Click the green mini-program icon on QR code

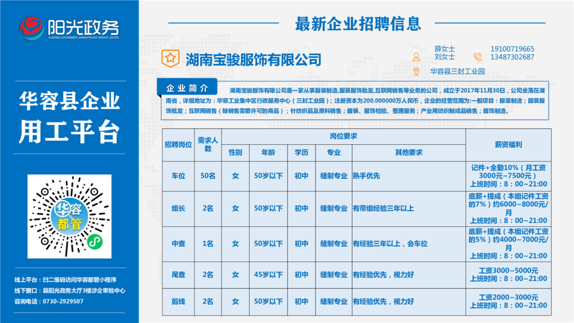pos(95,242)
